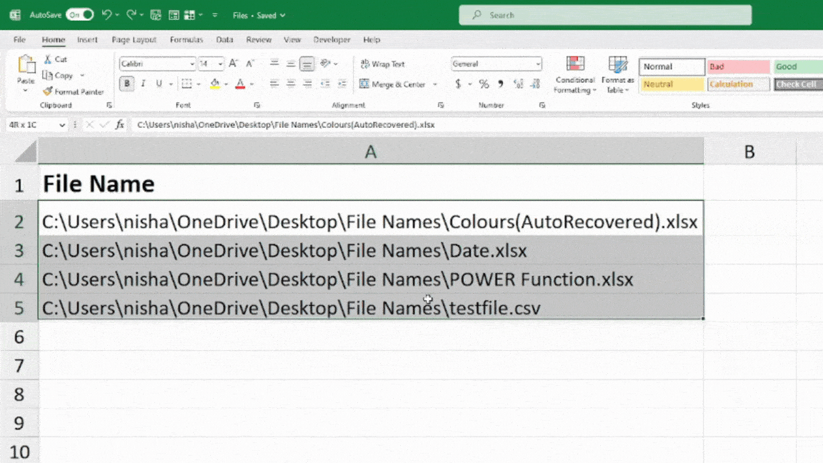Toggle Bold formatting
The width and height of the screenshot is (823, 463).
126,83
